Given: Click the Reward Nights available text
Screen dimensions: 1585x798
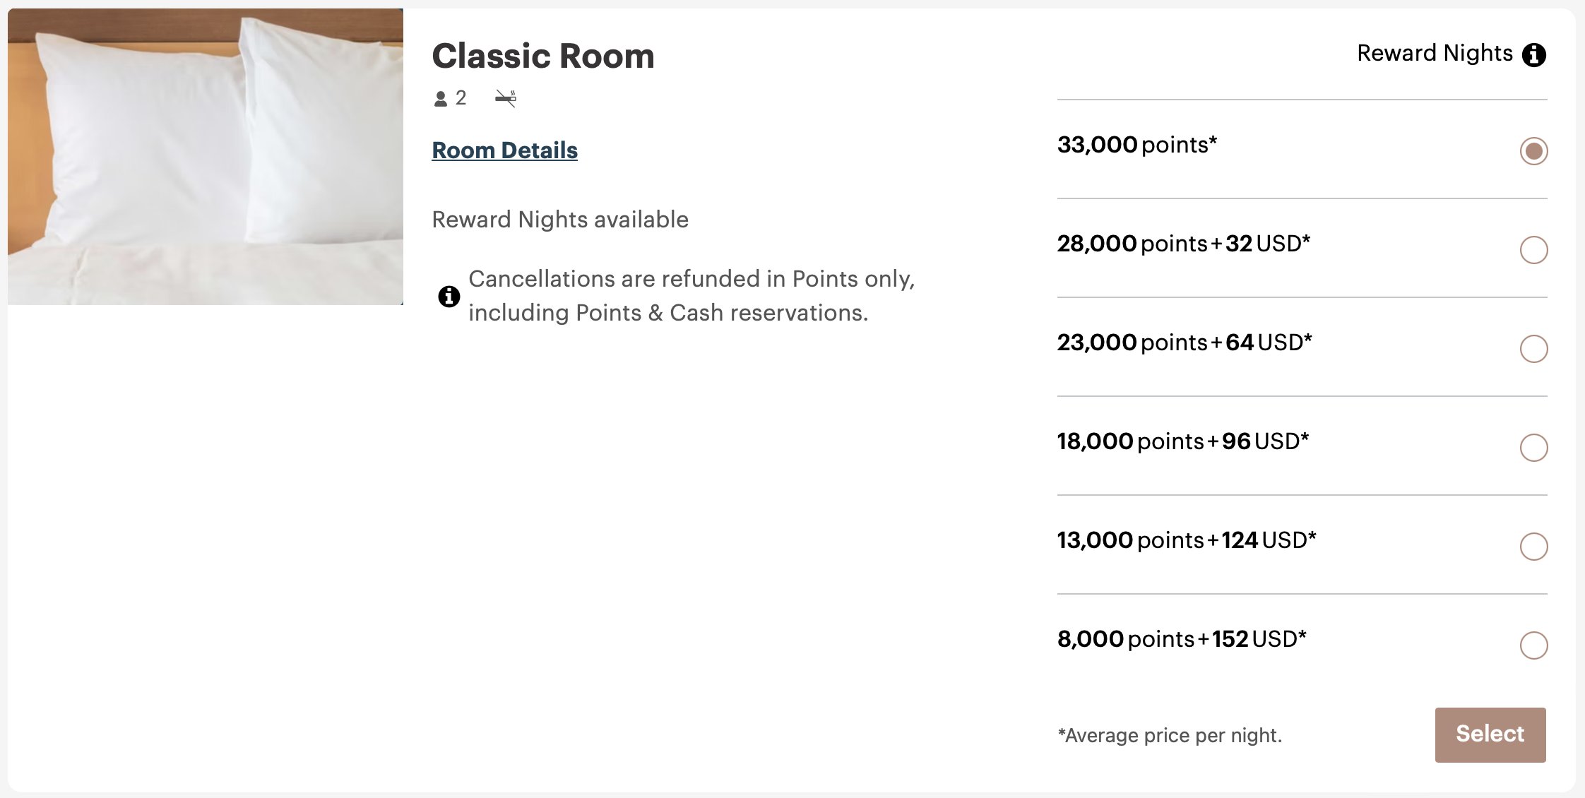Looking at the screenshot, I should (560, 220).
